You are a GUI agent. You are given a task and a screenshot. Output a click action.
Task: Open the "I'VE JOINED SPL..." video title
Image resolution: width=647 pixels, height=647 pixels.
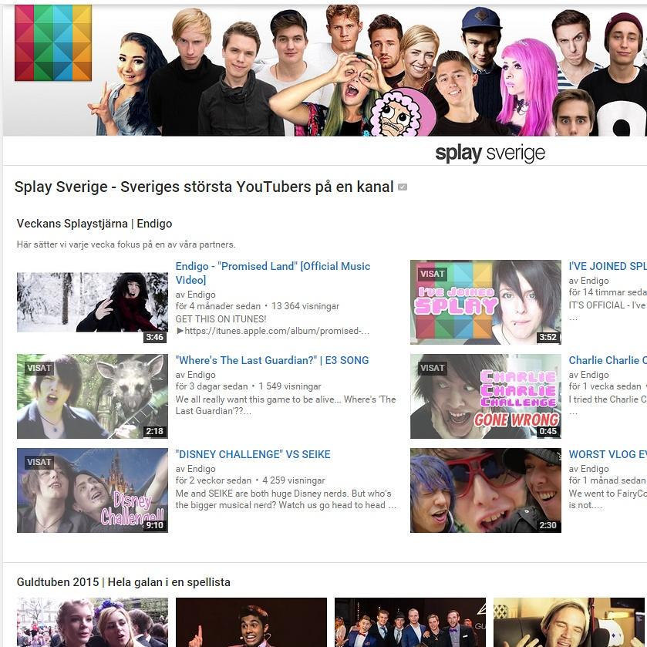608,267
